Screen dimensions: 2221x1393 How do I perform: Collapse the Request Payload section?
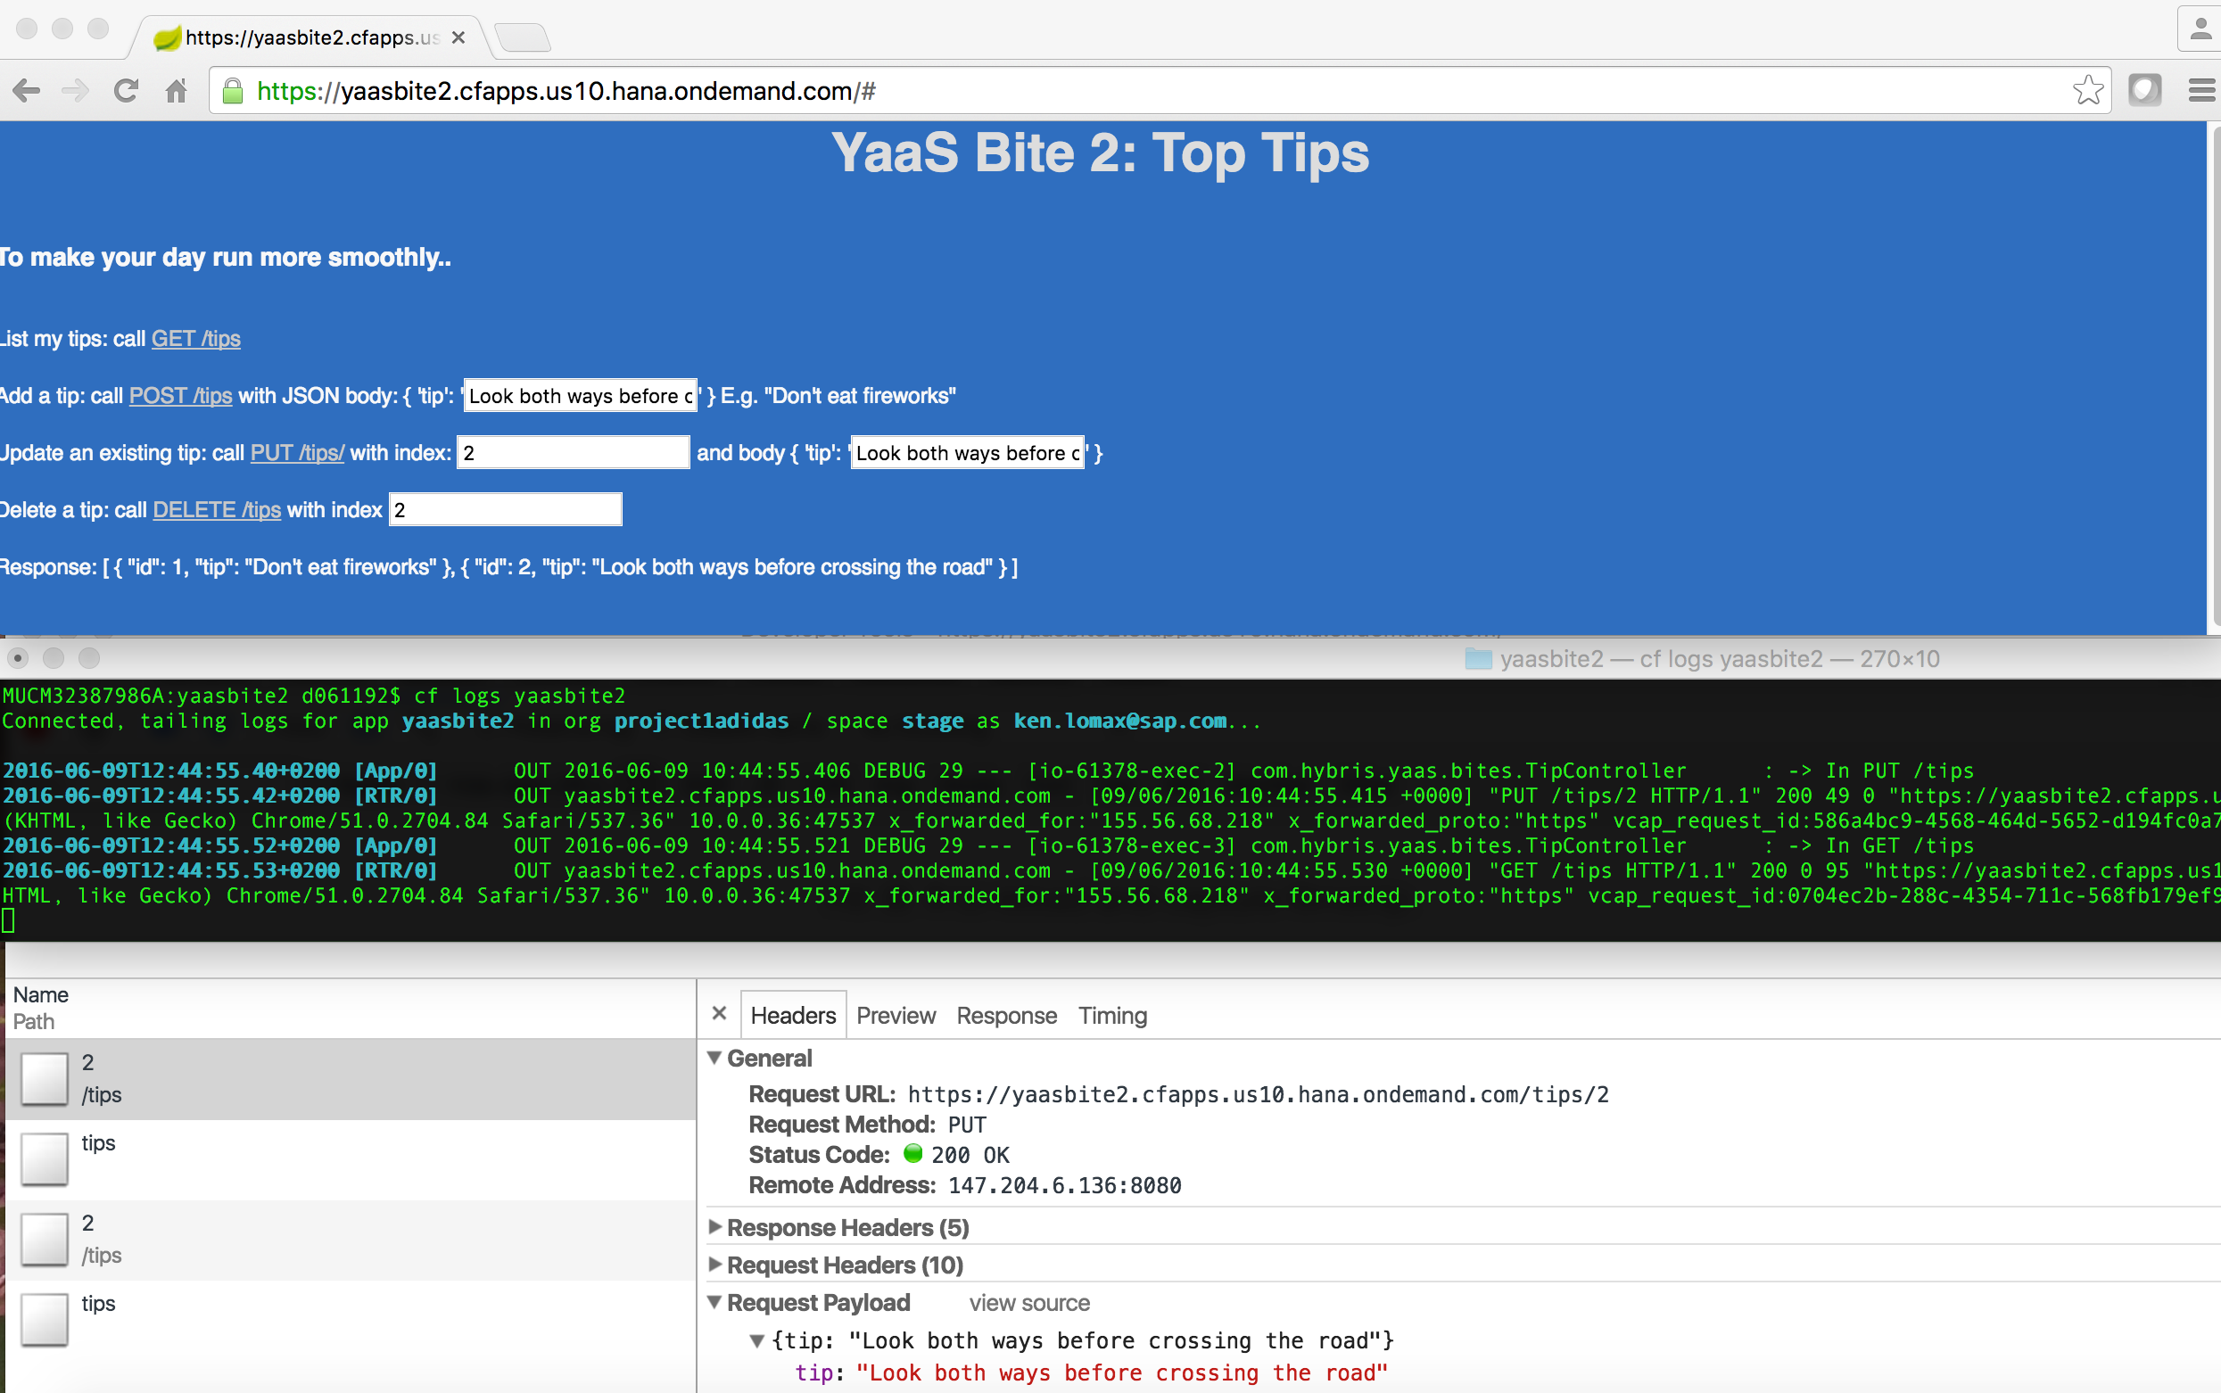[x=714, y=1303]
